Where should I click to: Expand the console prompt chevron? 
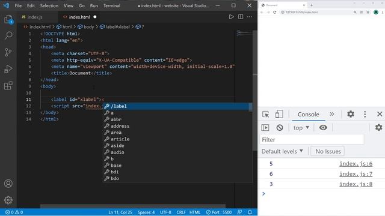263,194
